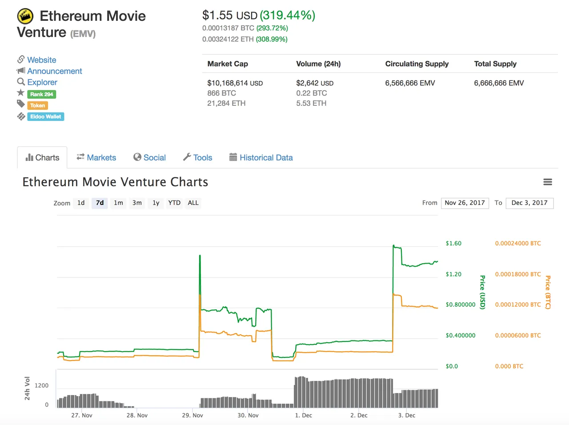Set chart zoom to 1m
569x425 pixels.
coord(118,203)
